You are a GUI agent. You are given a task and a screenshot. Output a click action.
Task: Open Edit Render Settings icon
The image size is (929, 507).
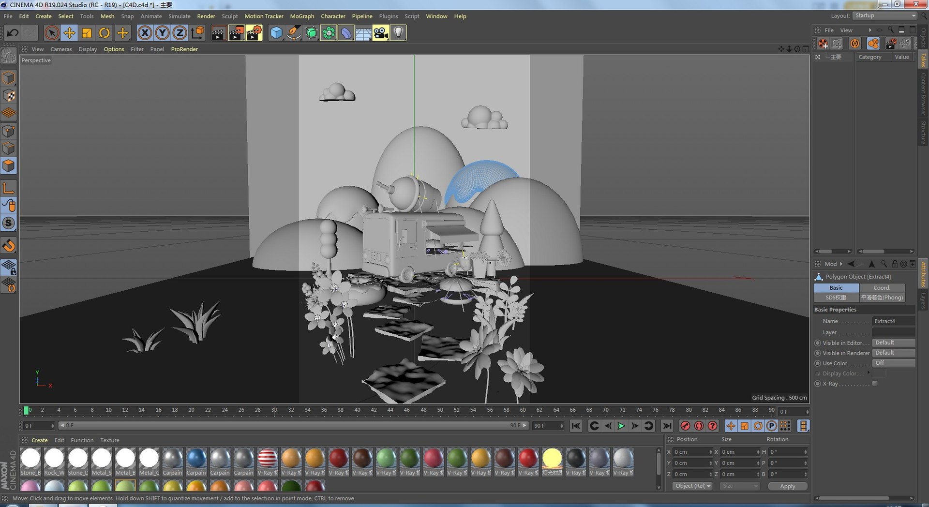coord(254,33)
